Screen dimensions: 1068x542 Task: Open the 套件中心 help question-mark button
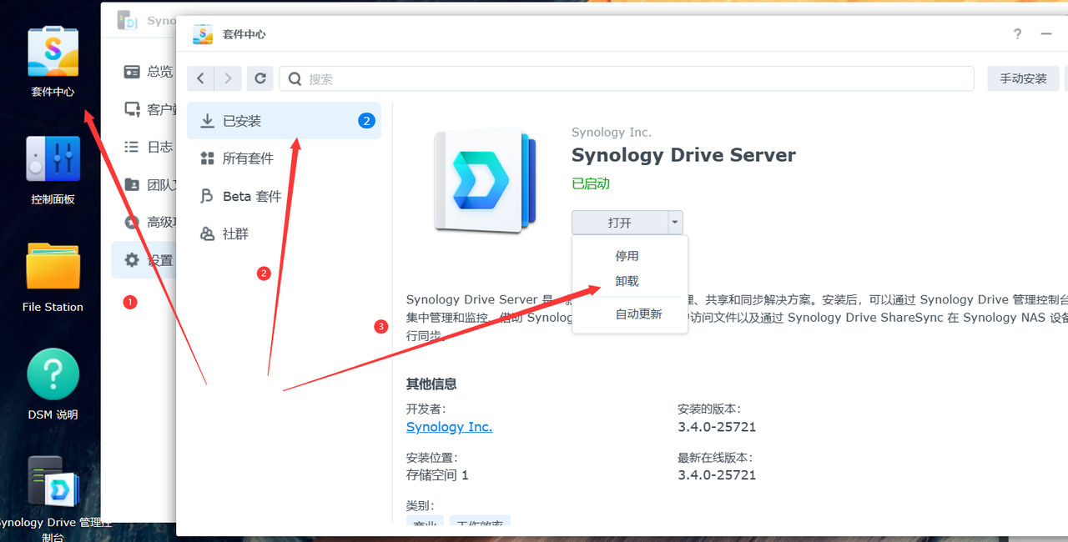click(x=1017, y=34)
